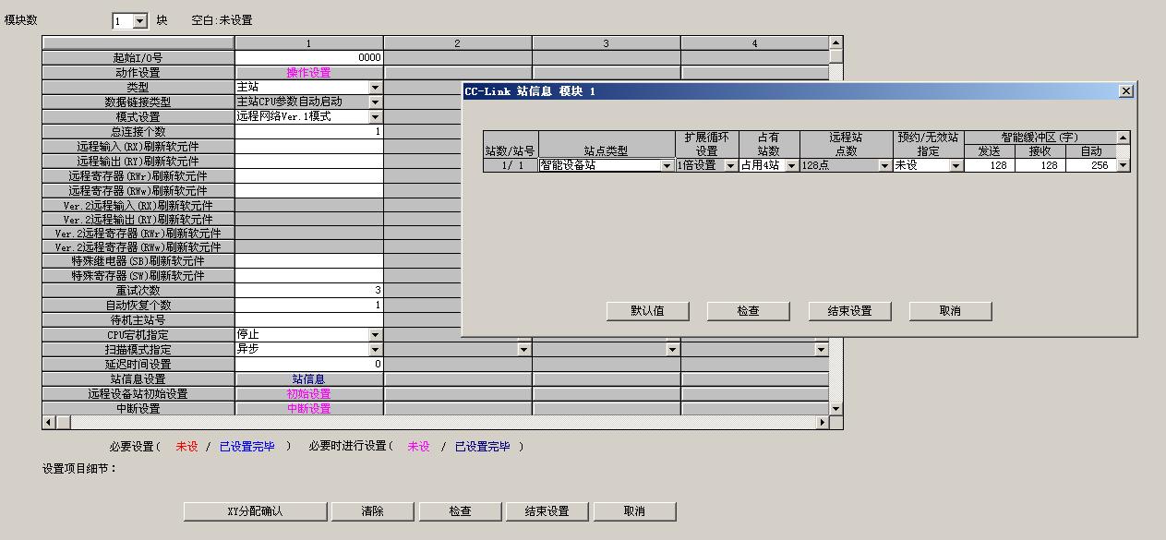This screenshot has height=540, width=1166.
Task: Expand the 类型 主站 dropdown
Action: coord(375,88)
